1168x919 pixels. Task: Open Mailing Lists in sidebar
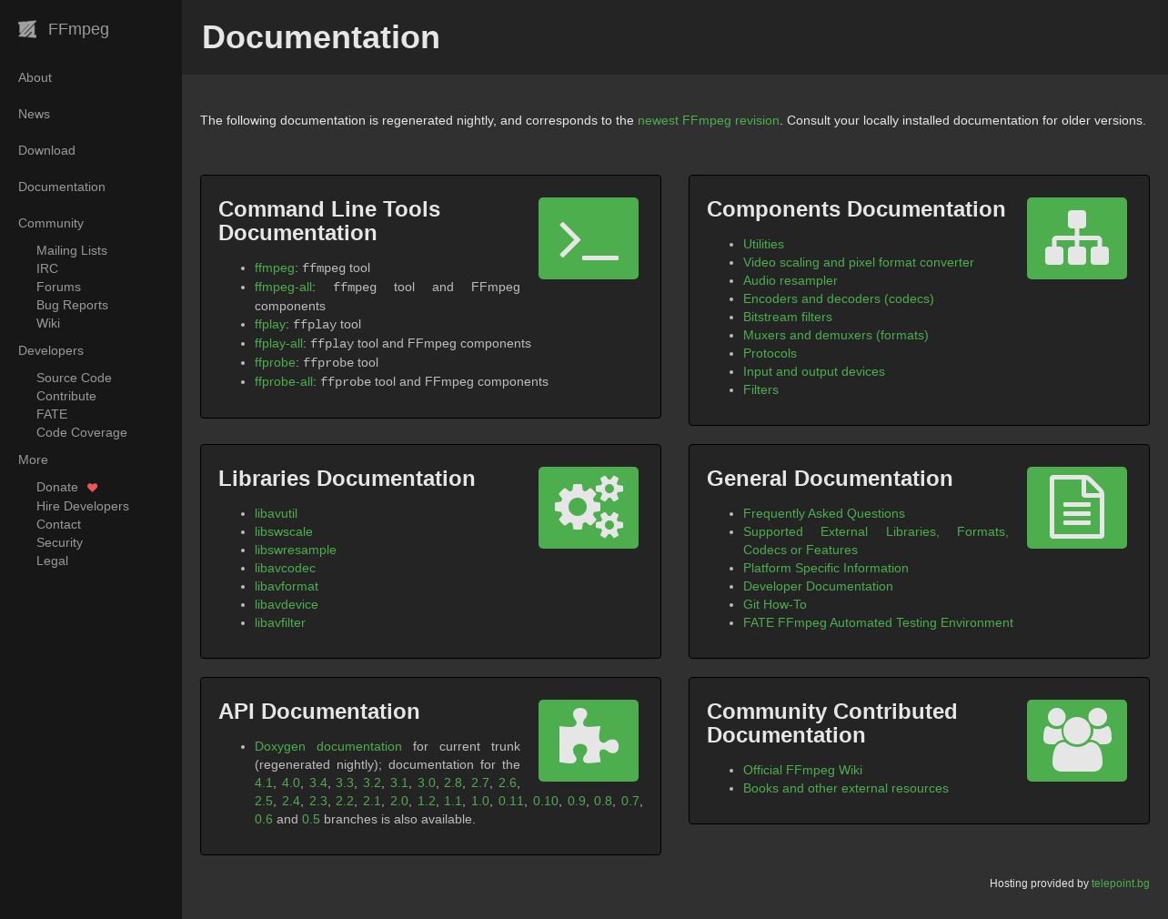(72, 250)
